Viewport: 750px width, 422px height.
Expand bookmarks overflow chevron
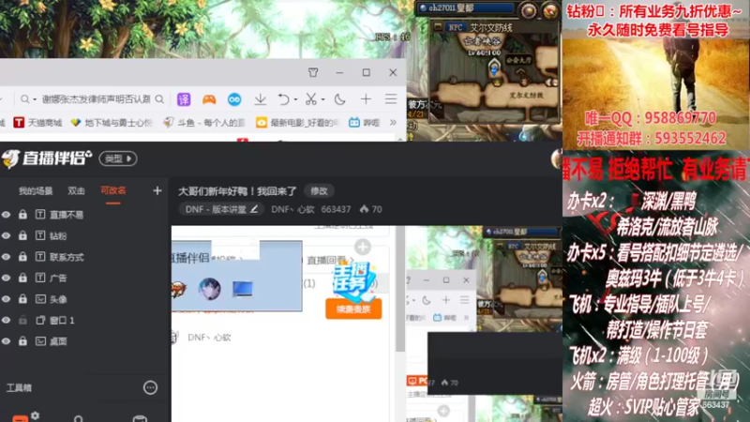pos(393,123)
